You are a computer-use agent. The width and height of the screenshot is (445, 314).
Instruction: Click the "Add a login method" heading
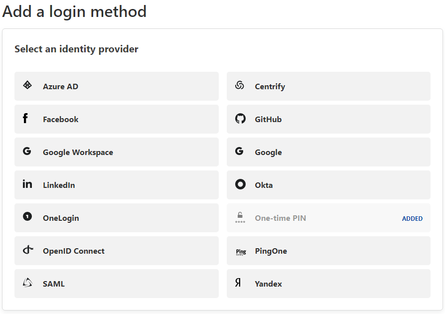click(x=74, y=11)
